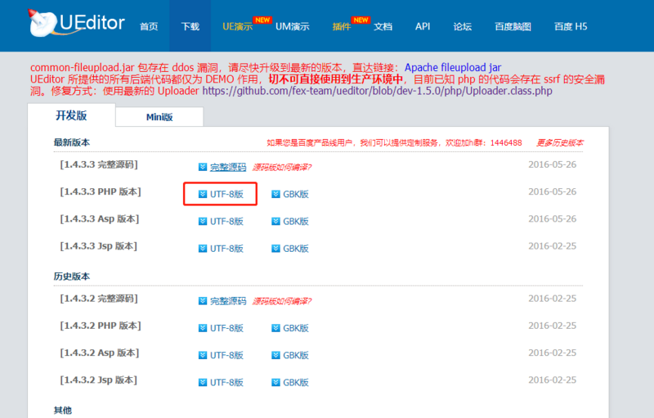This screenshot has height=418, width=654.
Task: Download 1.4.3.3 Jsp UTF-8版
Action: tap(226, 249)
